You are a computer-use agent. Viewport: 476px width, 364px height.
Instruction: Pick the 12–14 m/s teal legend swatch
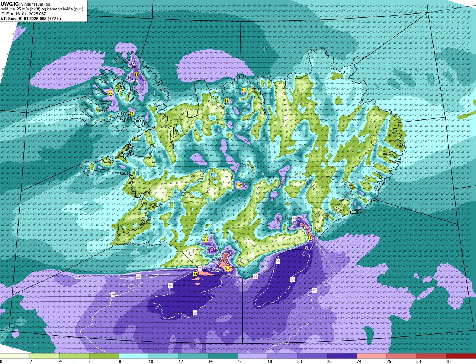click(x=193, y=356)
